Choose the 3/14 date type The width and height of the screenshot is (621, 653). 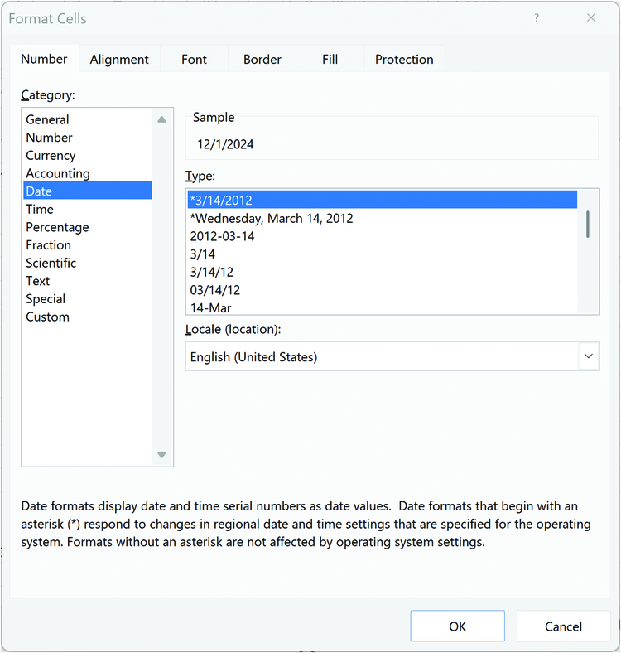tap(382, 254)
